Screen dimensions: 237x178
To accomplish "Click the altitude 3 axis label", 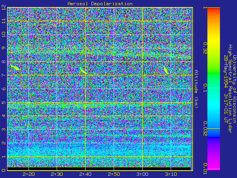I will tap(4, 129).
